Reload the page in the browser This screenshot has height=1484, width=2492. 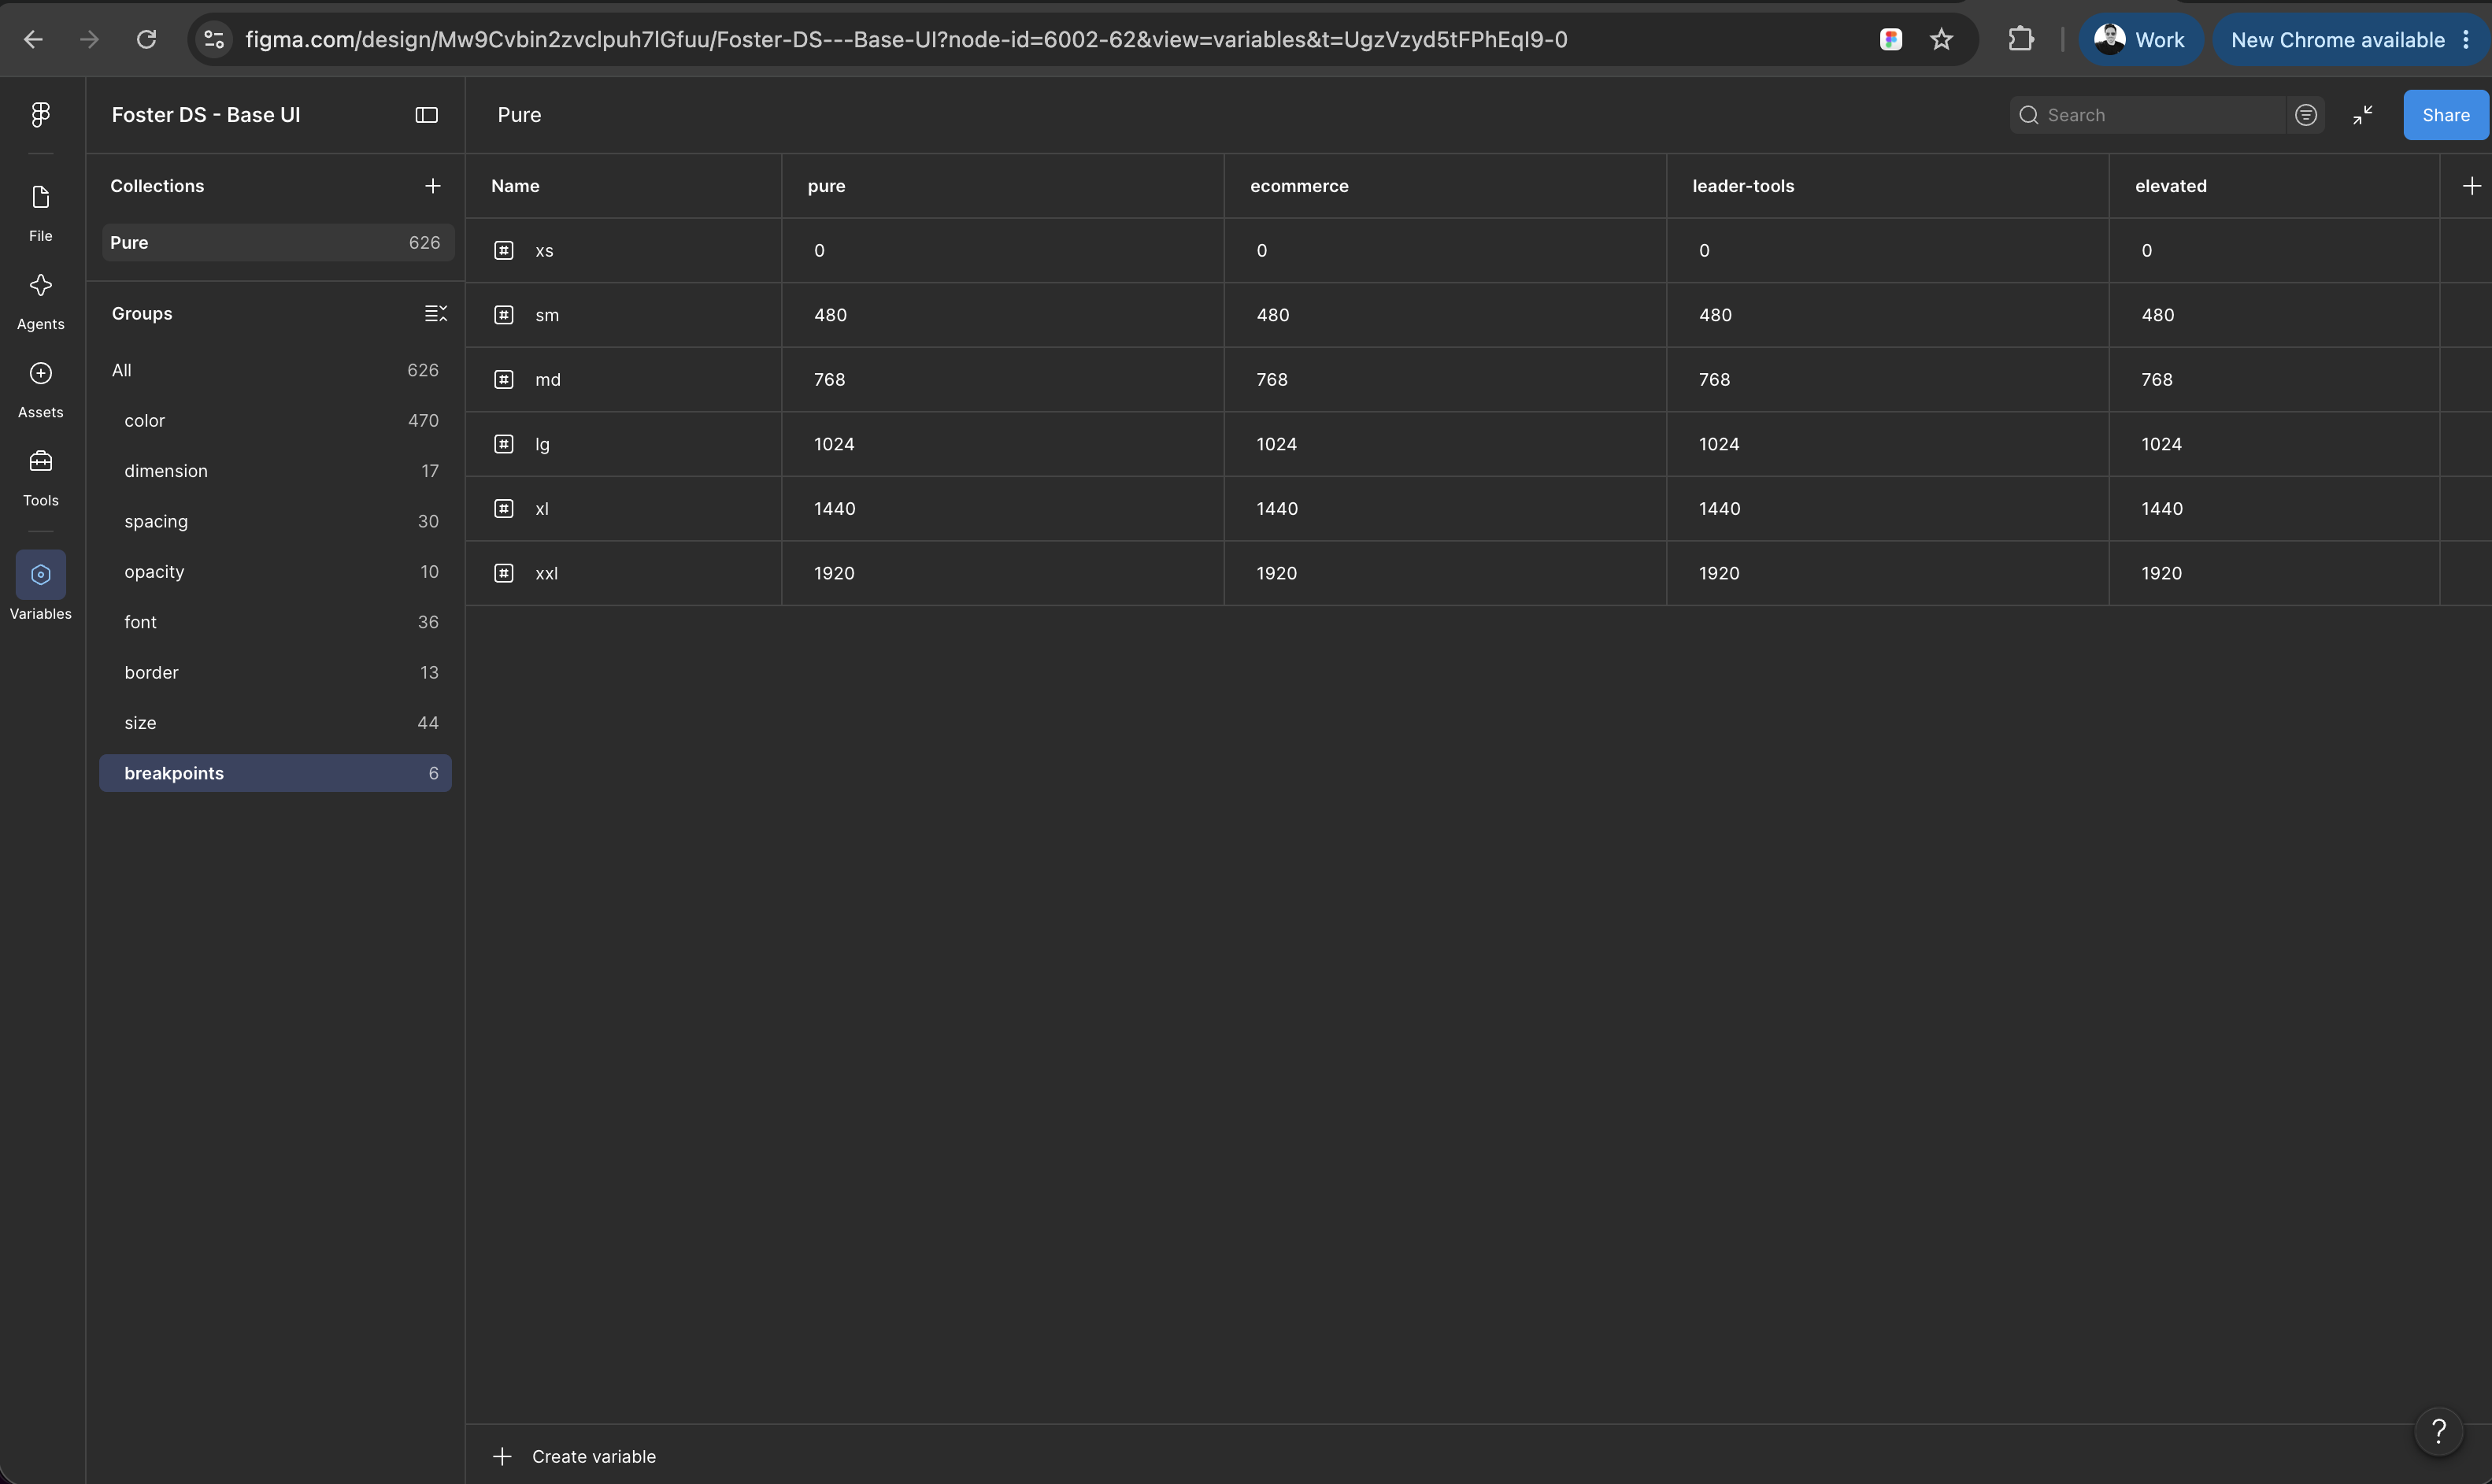[146, 40]
